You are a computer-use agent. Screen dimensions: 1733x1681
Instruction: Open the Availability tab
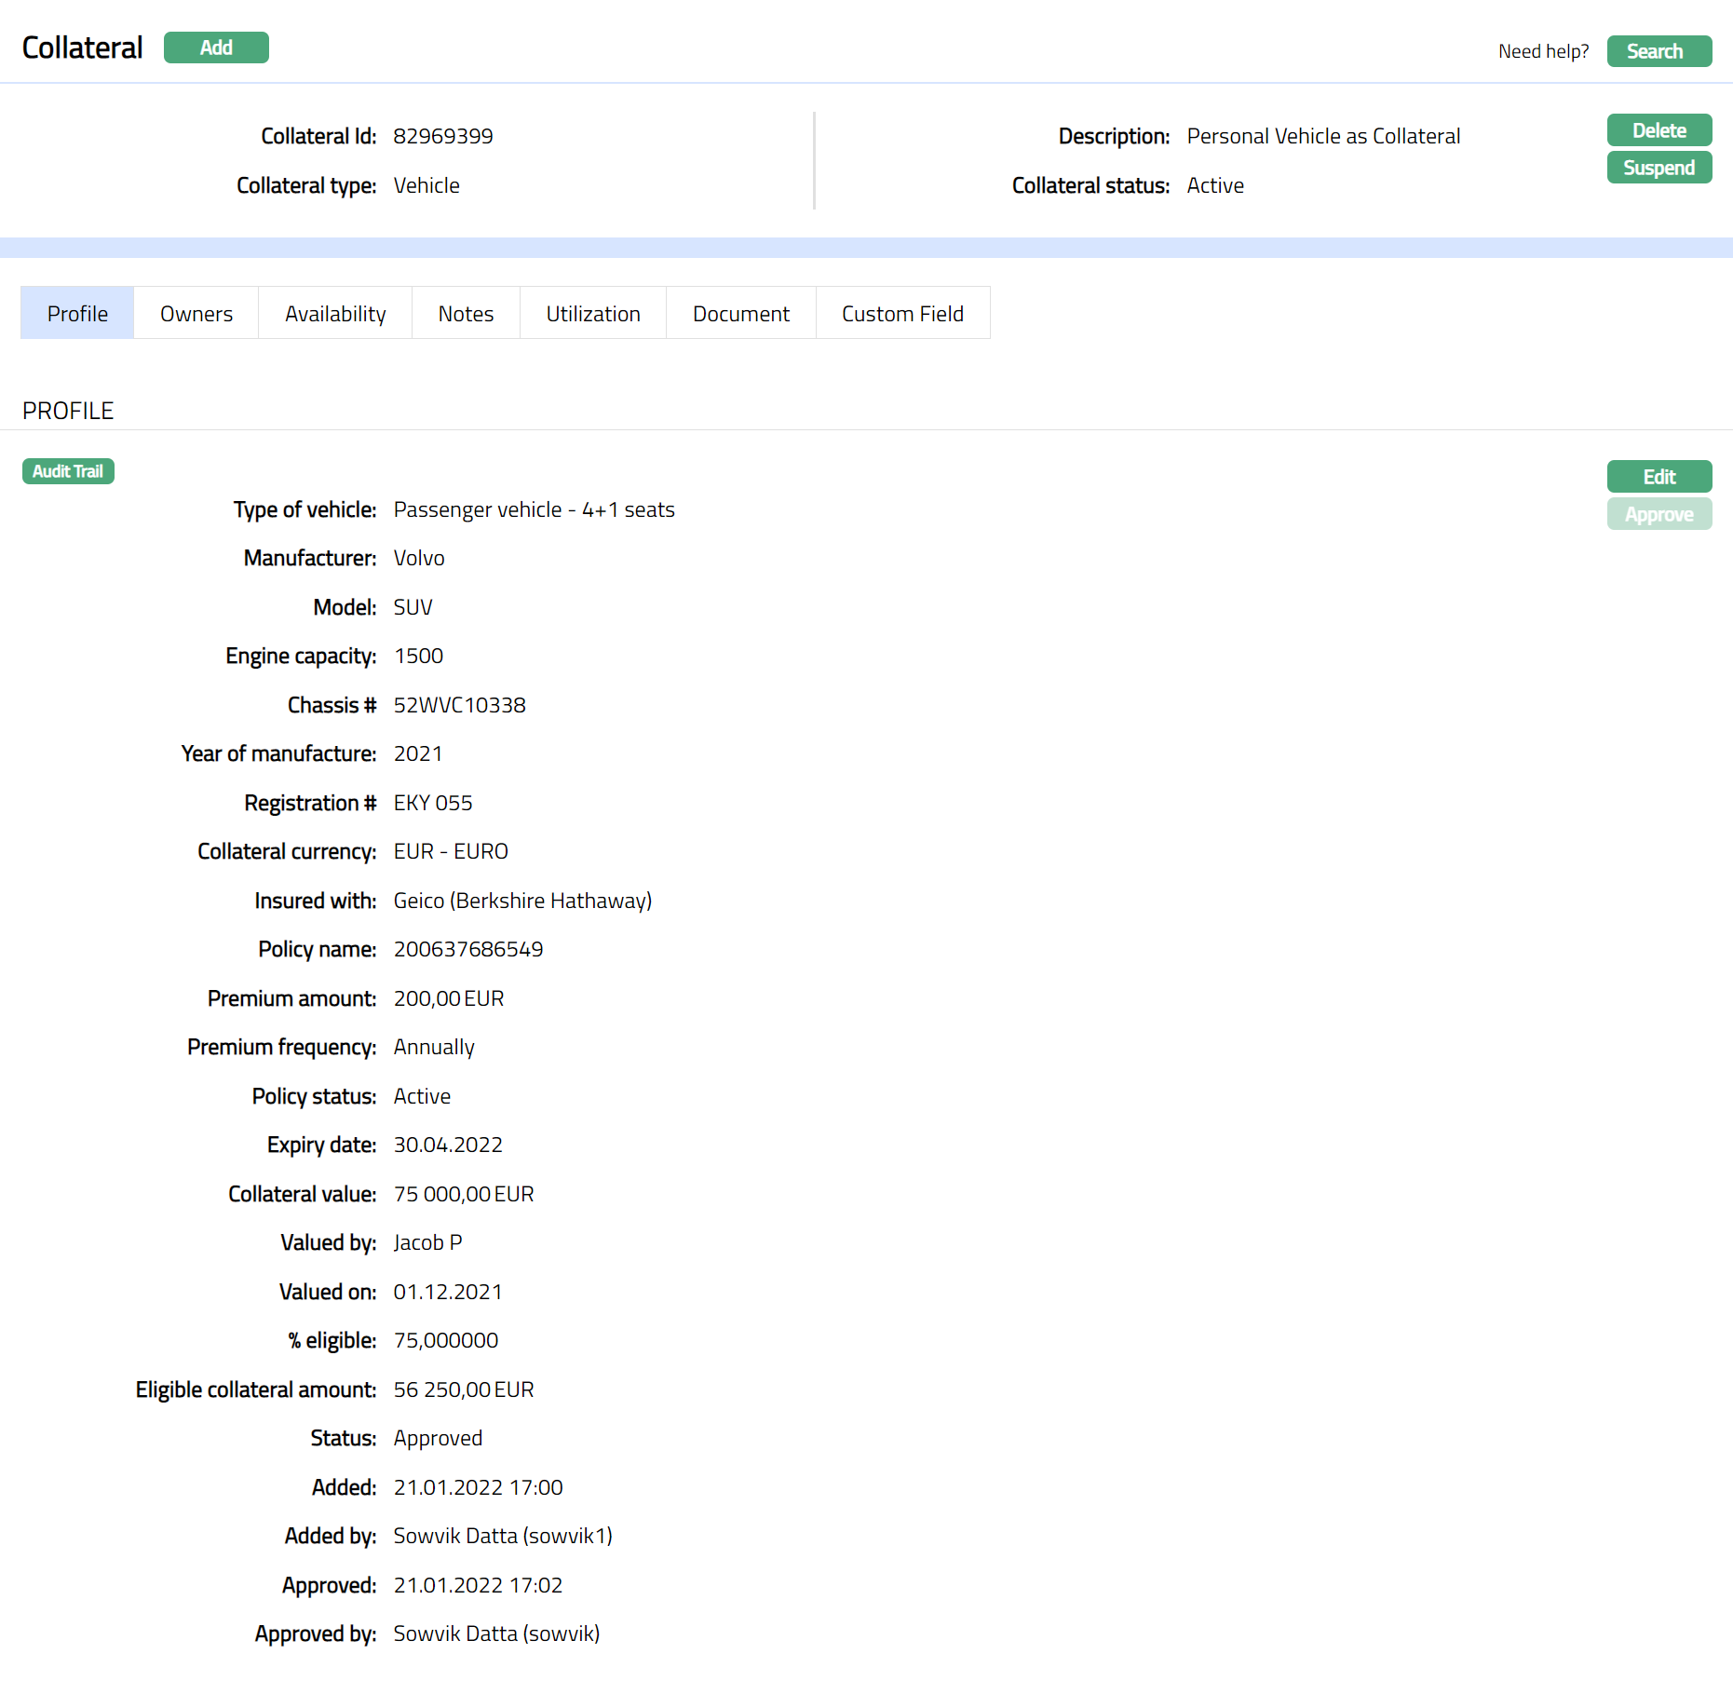tap(335, 314)
